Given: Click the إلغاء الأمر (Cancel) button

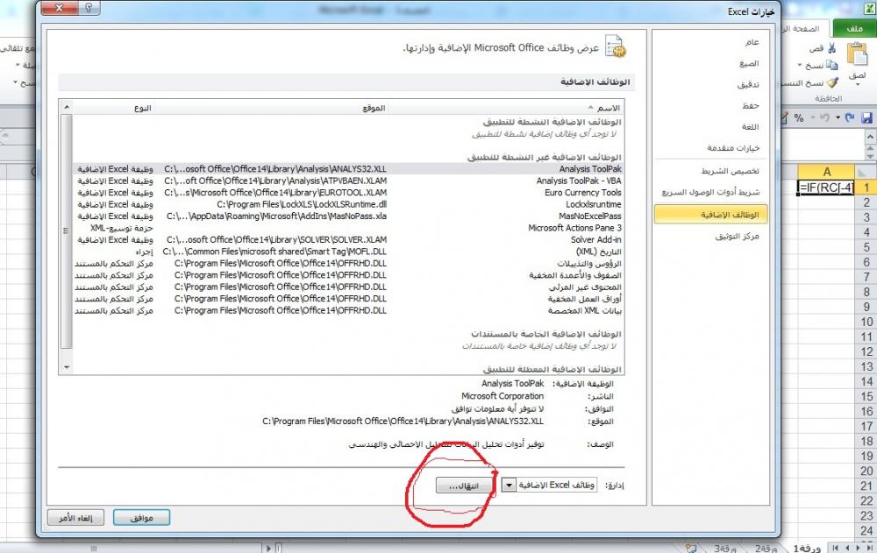Looking at the screenshot, I should [x=75, y=518].
